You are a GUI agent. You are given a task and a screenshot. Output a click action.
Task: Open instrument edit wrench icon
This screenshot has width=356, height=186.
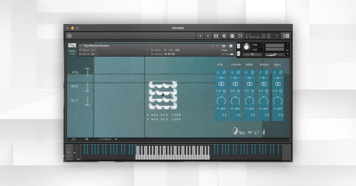click(x=72, y=45)
